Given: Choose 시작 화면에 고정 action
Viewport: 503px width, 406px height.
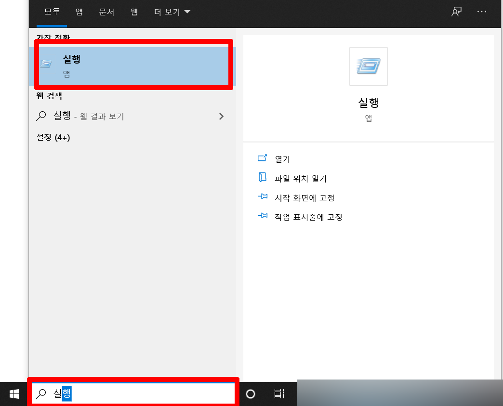Looking at the screenshot, I should coord(304,198).
